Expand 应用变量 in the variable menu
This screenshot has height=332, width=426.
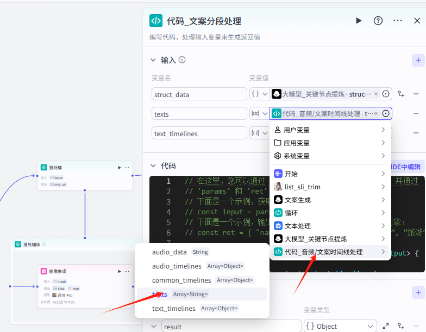pyautogui.click(x=330, y=143)
